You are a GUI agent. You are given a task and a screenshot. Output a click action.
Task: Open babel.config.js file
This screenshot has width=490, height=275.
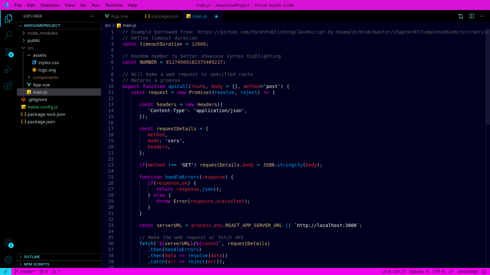tap(59, 107)
